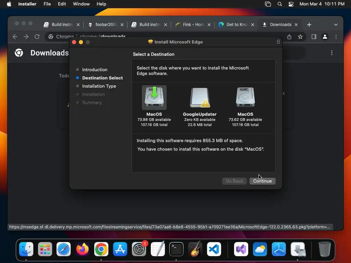351x263 pixels.
Task: Open the cloud app icon in Dock
Action: point(260,249)
